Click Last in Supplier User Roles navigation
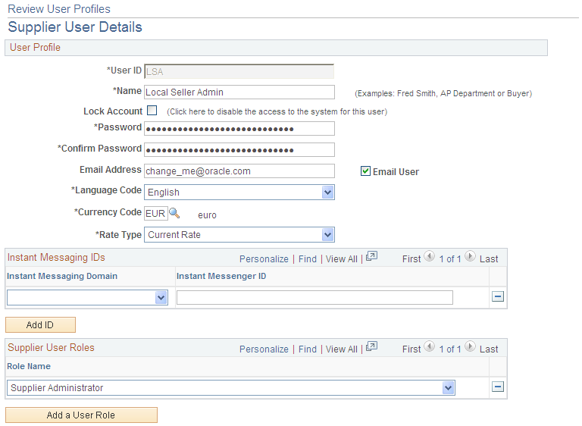Viewport: 582px width, 426px height. pos(489,349)
